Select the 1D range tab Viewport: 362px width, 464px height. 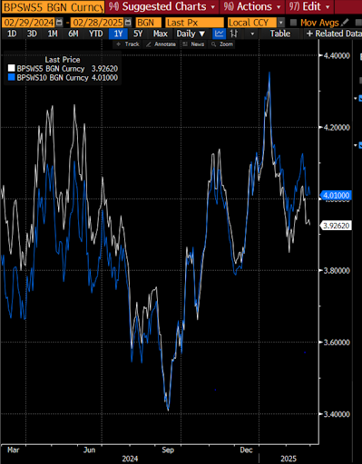pyautogui.click(x=12, y=34)
